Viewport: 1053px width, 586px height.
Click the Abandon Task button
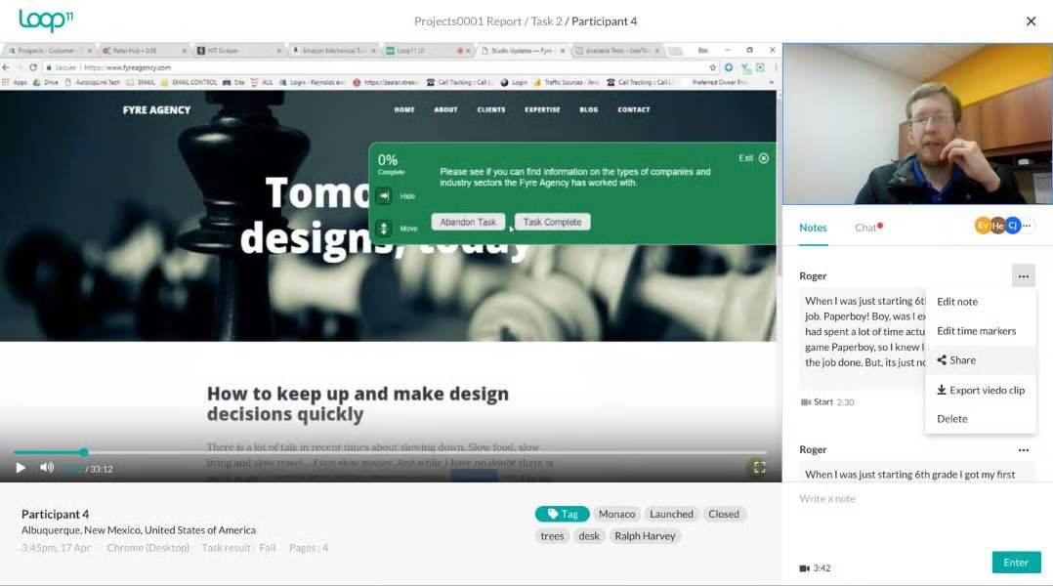[x=468, y=221]
